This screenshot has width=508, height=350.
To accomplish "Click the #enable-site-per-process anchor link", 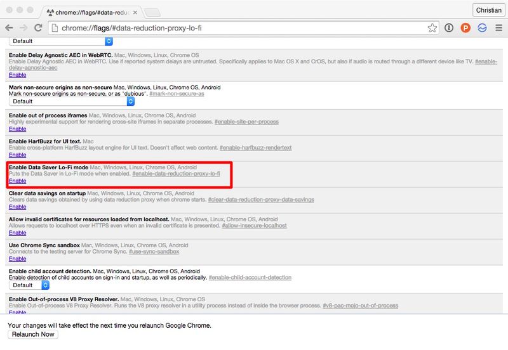I will (x=246, y=122).
